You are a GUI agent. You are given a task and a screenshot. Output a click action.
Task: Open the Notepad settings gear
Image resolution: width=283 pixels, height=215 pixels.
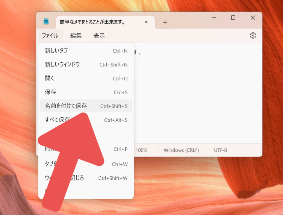253,35
